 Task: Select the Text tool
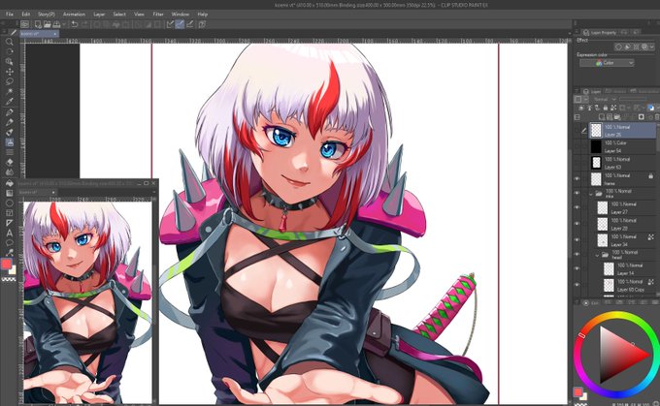(x=10, y=234)
